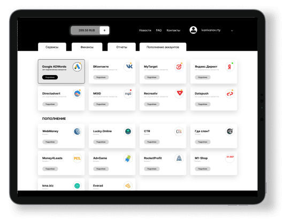Viewport: 284px width, 220px height.
Task: Click the ПОПОЛНЕНИЕ section heading
Action: click(54, 118)
